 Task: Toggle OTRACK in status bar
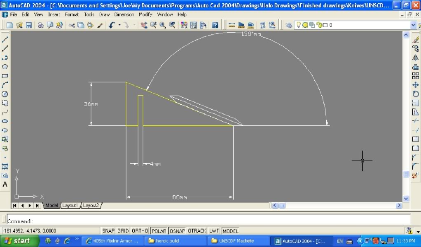point(197,231)
